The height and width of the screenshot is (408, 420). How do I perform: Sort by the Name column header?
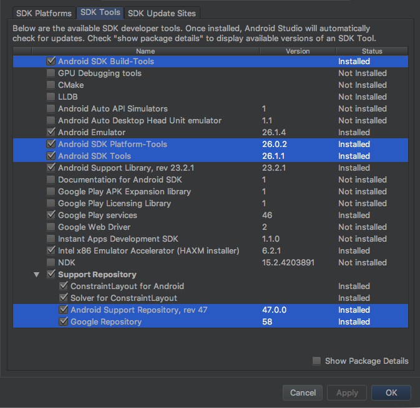tap(145, 51)
